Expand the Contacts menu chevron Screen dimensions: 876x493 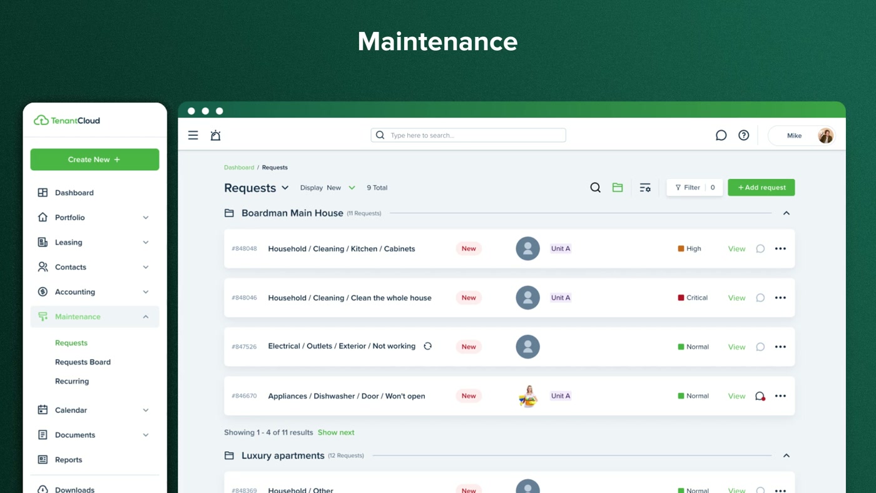click(x=146, y=267)
